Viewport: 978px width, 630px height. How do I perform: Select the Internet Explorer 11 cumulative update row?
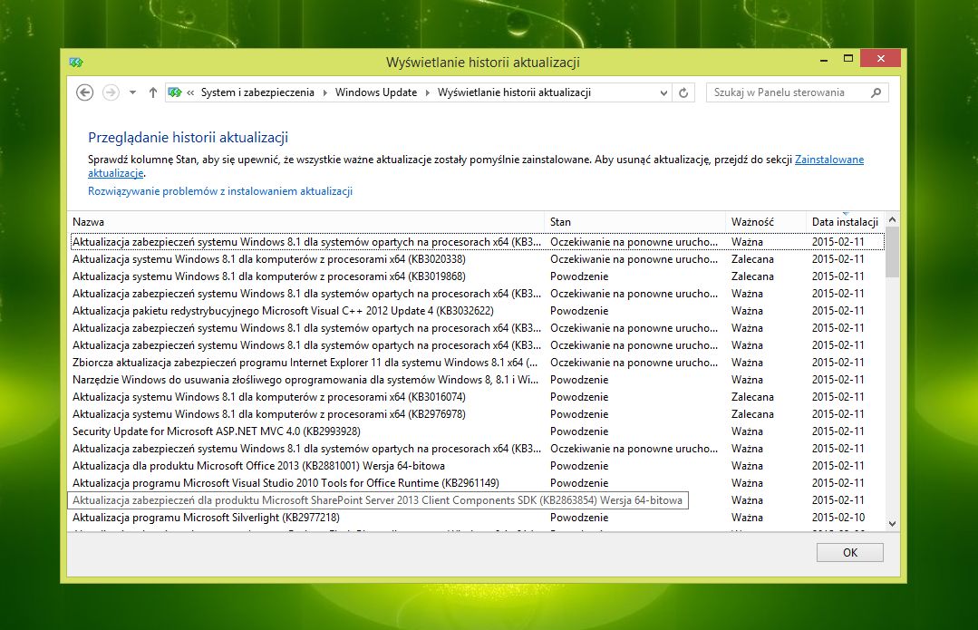(x=477, y=363)
